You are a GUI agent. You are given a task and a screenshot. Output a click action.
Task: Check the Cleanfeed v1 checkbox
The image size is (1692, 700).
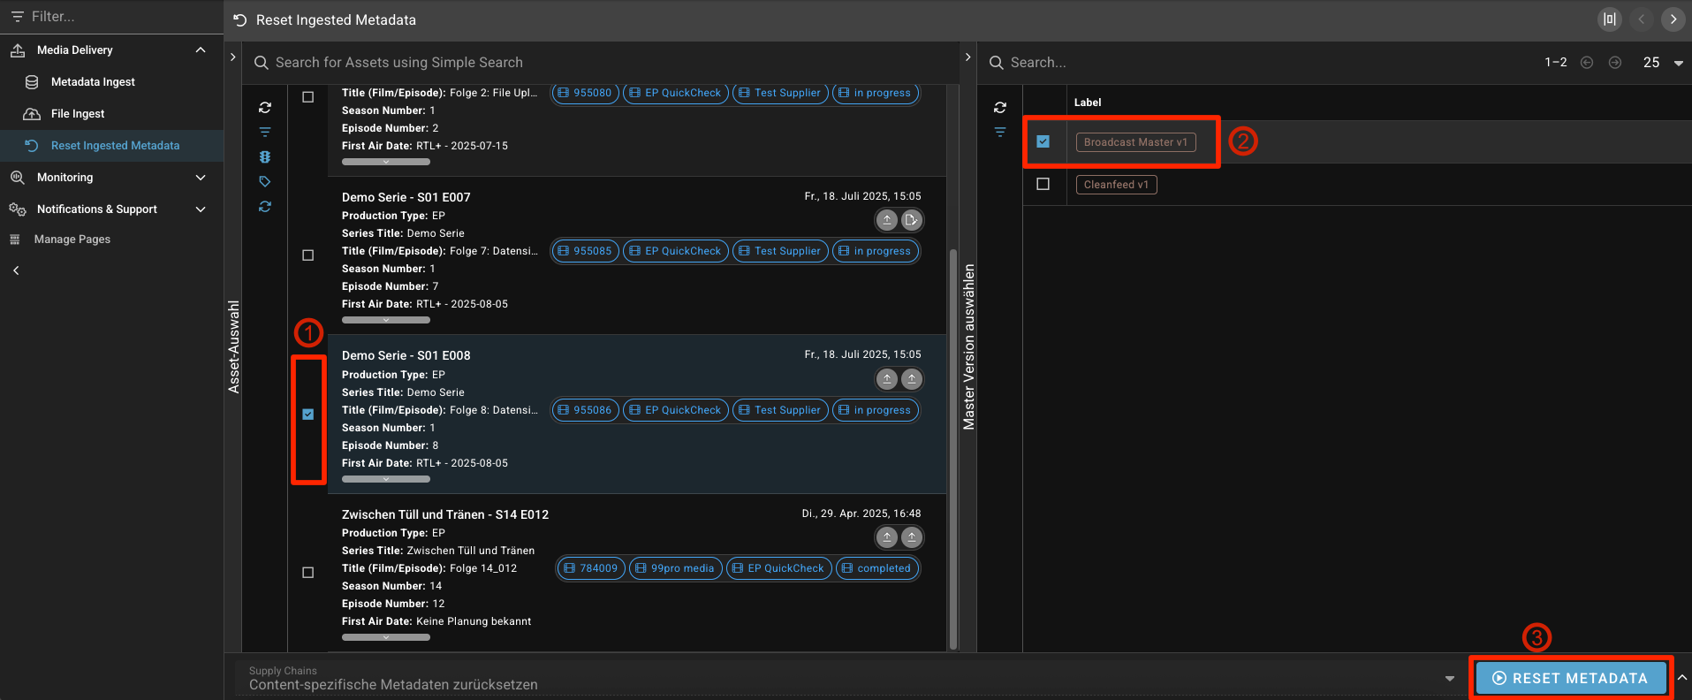[1043, 184]
